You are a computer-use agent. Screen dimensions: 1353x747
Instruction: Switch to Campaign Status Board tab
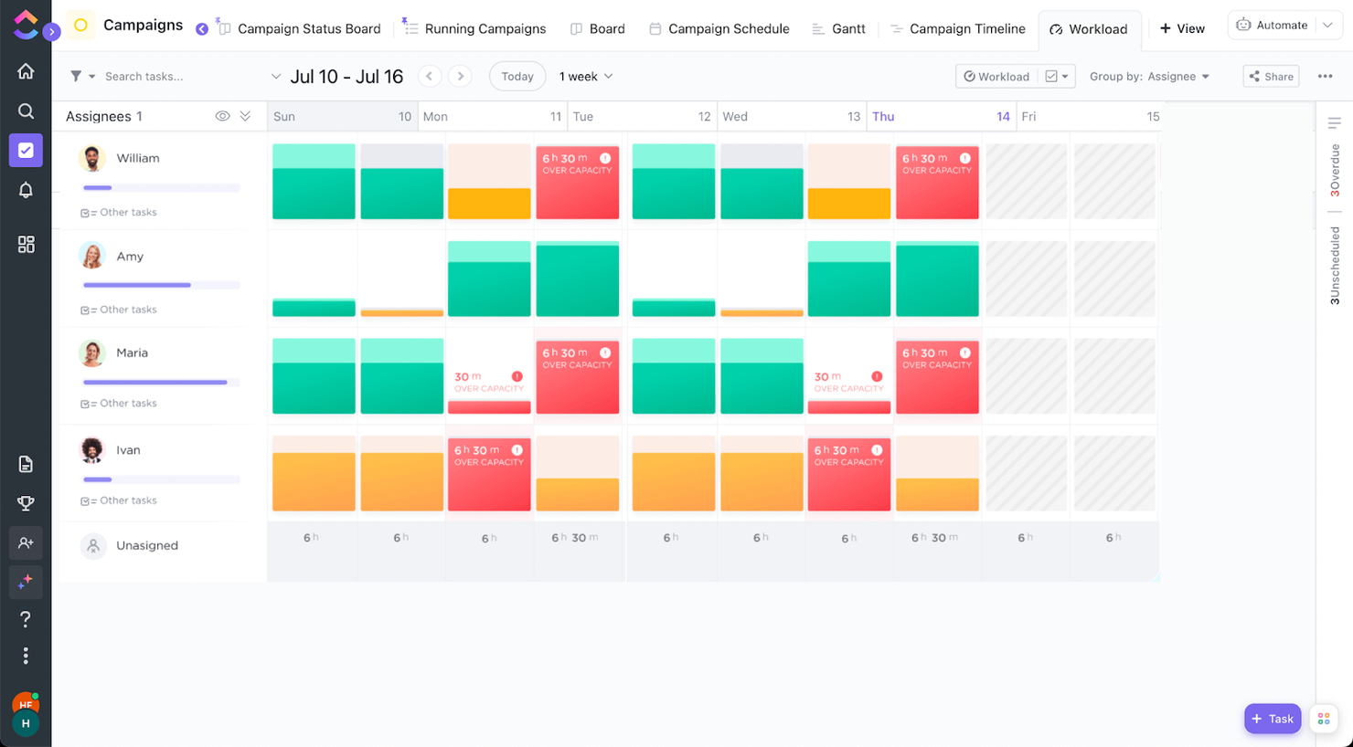click(300, 29)
